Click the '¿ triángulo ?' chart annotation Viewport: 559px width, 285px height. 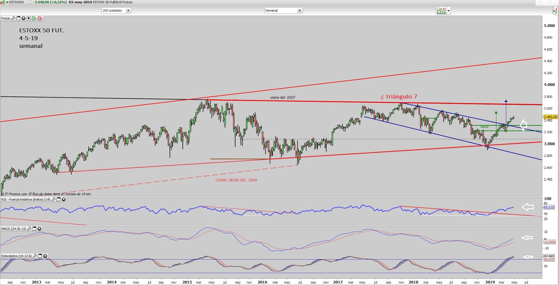click(x=399, y=97)
